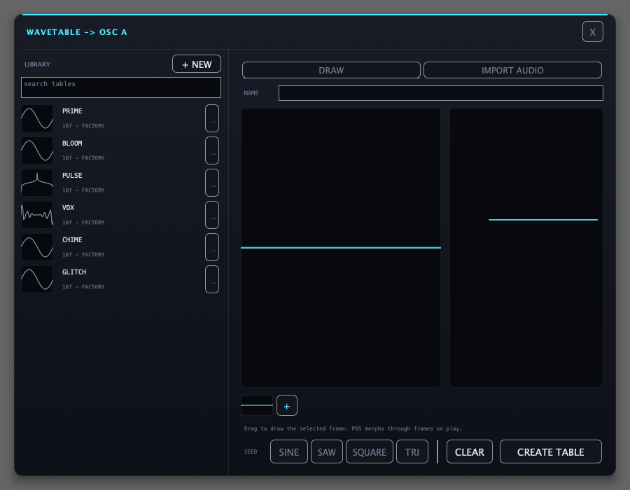Viewport: 630px width, 490px height.
Task: Select the GLITCH waveform thumbnail
Action: tap(37, 279)
